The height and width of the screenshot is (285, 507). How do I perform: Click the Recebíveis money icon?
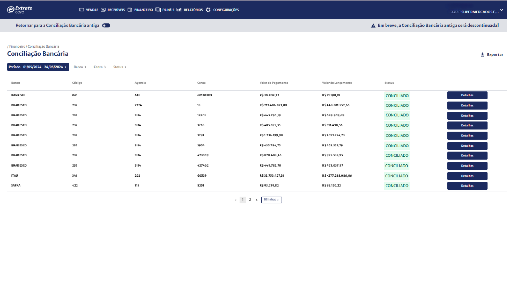[x=103, y=10]
